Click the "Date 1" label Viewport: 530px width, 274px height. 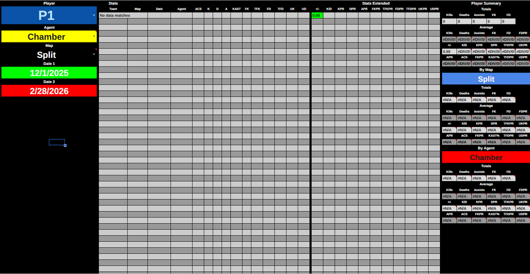(x=49, y=64)
